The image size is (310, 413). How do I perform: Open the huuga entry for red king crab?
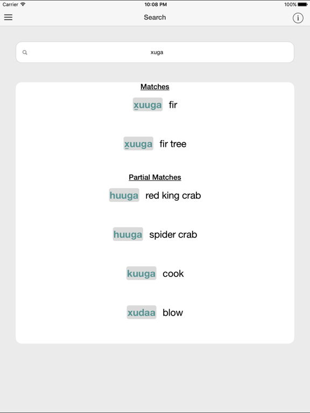(124, 195)
